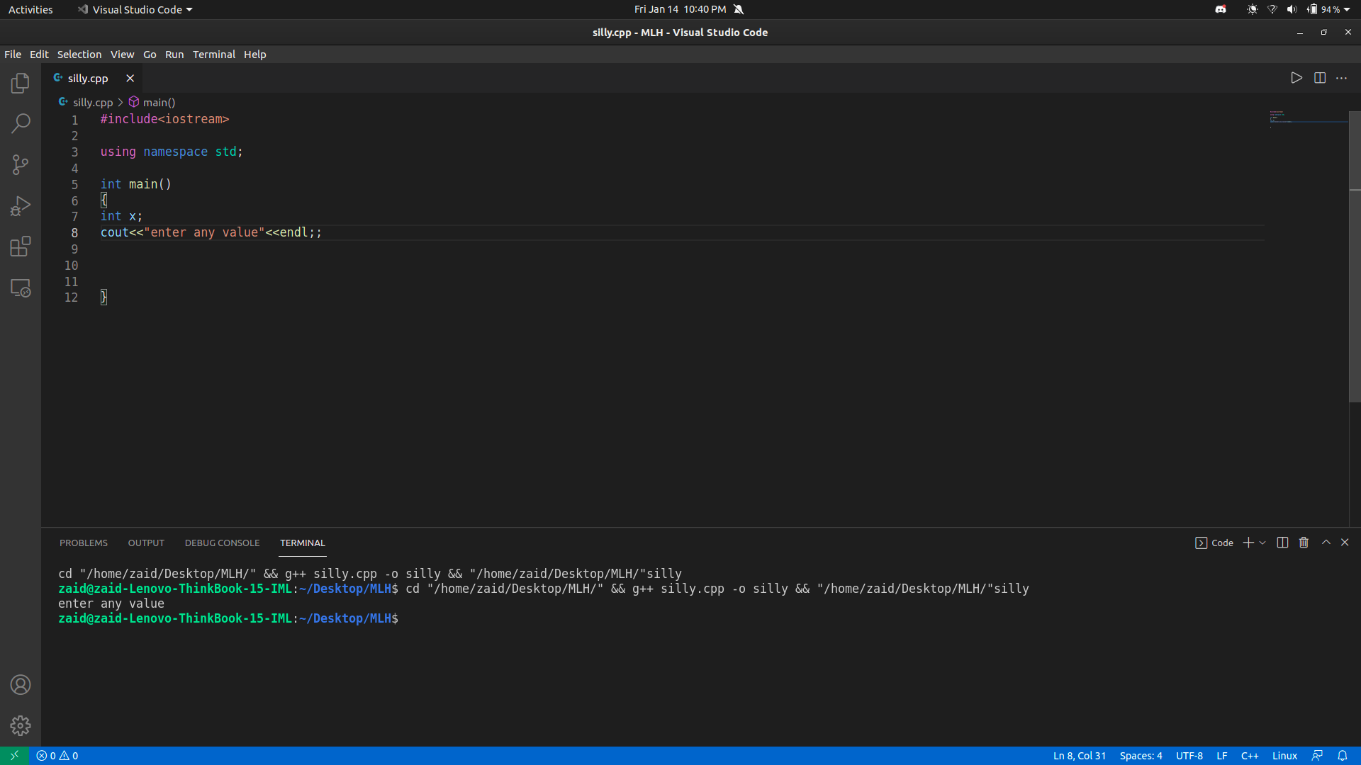Click Ln 8, Col 31 position indicator
Screen dimensions: 1361x765
[1079, 756]
